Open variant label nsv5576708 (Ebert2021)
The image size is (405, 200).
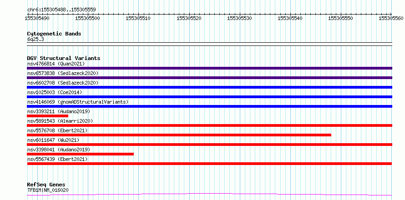coord(57,130)
